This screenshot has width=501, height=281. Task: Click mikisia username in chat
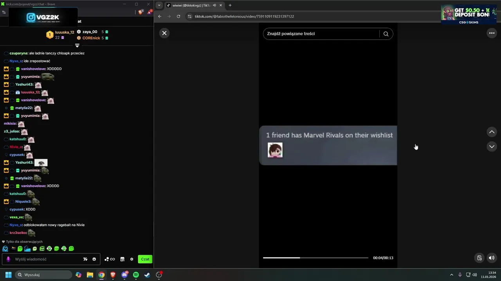click(x=10, y=123)
